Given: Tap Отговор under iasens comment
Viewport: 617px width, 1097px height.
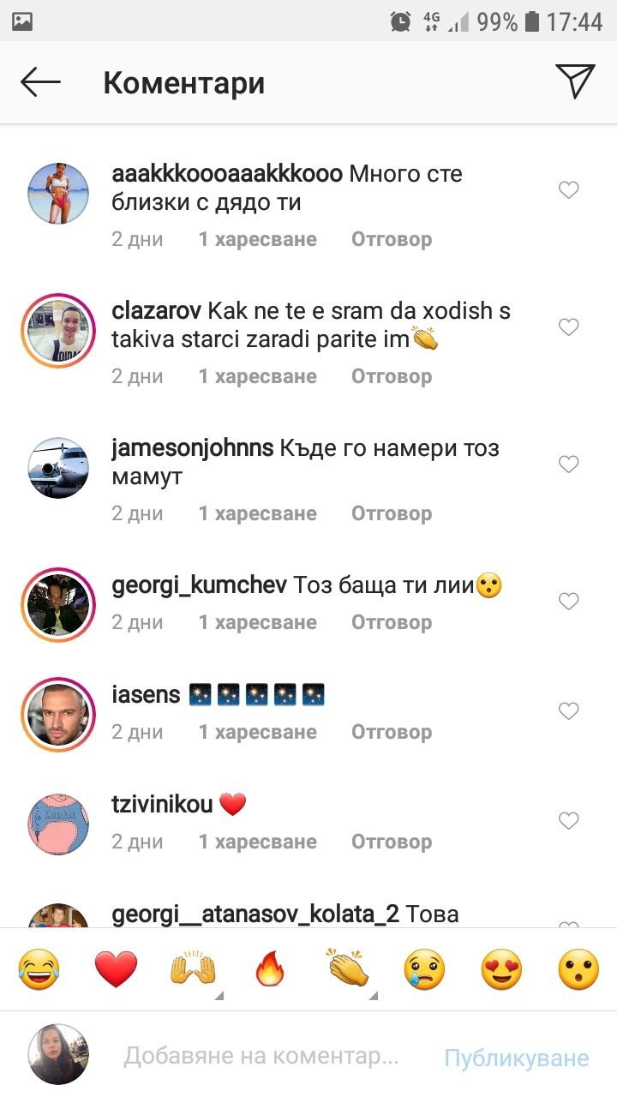Looking at the screenshot, I should point(392,732).
